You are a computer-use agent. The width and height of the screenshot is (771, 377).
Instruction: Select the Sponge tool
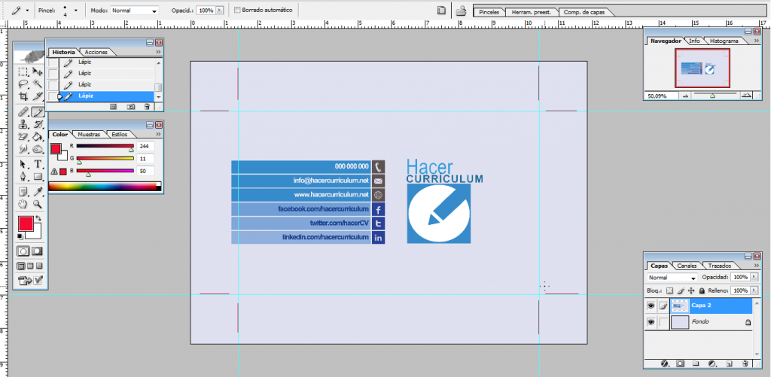pyautogui.click(x=38, y=148)
